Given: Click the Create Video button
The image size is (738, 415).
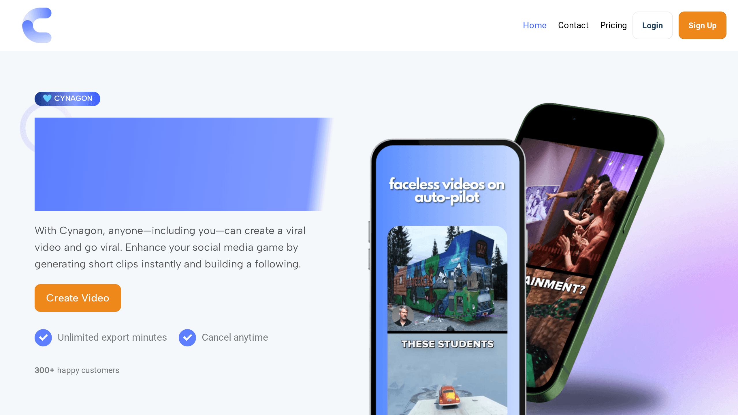Looking at the screenshot, I should tap(78, 298).
